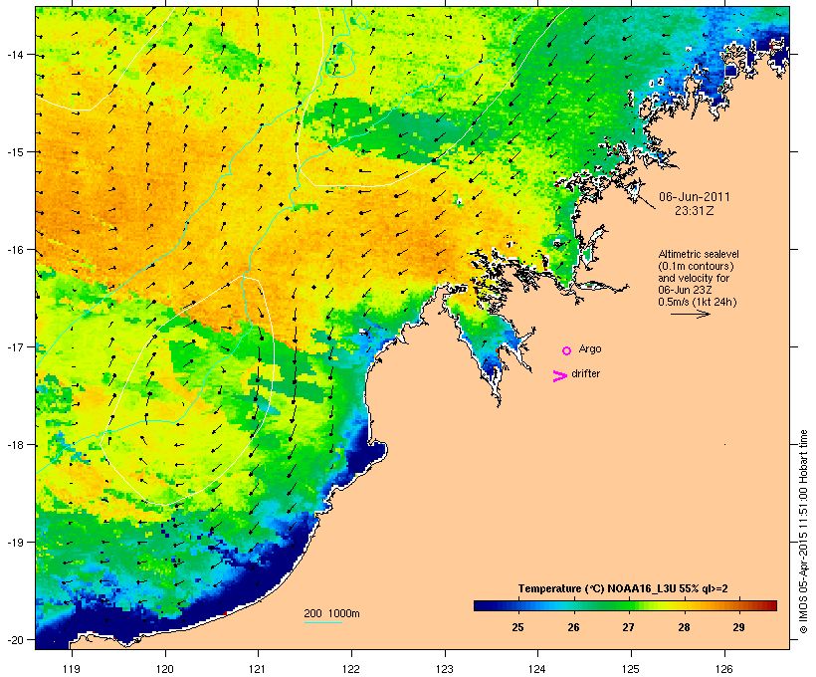
Task: Click the 0.5m/s velocity scale arrow
Action: (690, 314)
